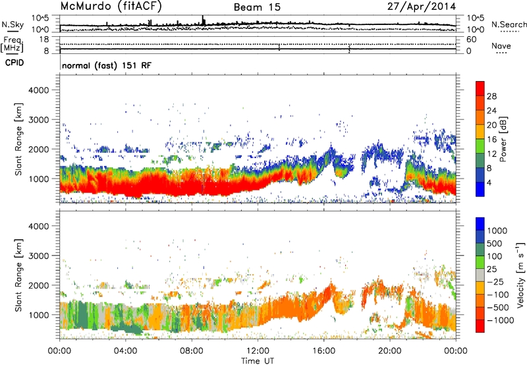Click the Freq. [MHz] axis label
Screen dimensions: 527x365
pos(13,45)
